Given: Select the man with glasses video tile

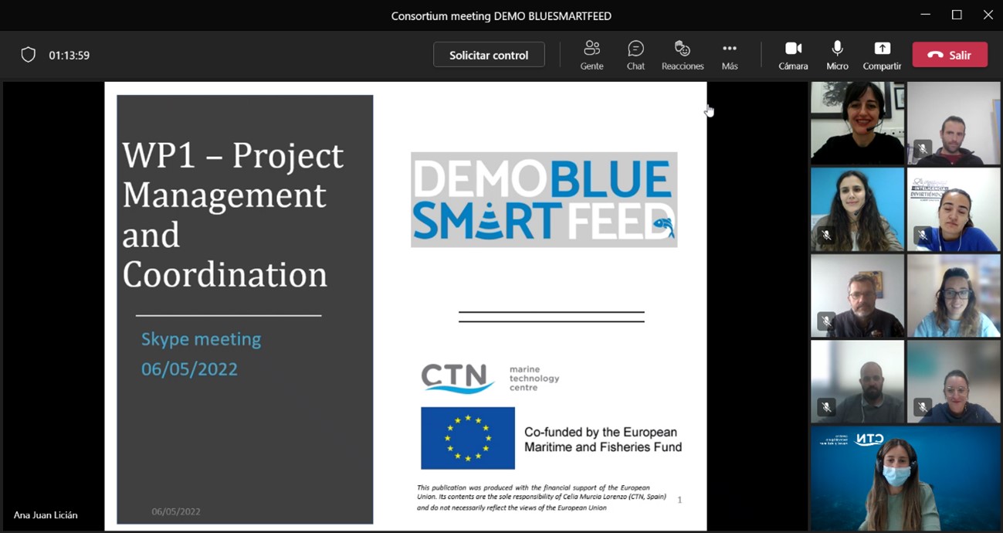Looking at the screenshot, I should 857,296.
